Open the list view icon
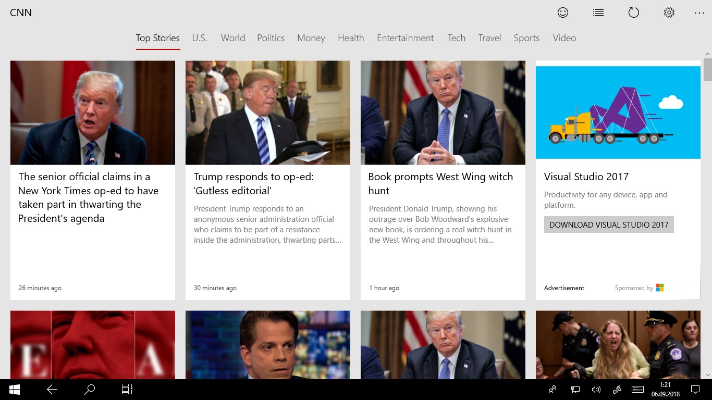 pos(598,12)
